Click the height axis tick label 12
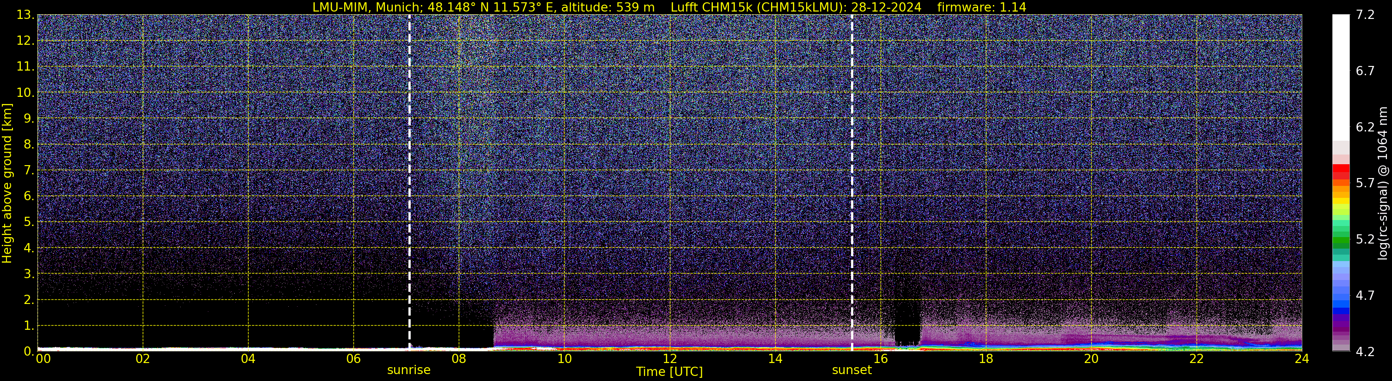1392x381 pixels. [25, 41]
